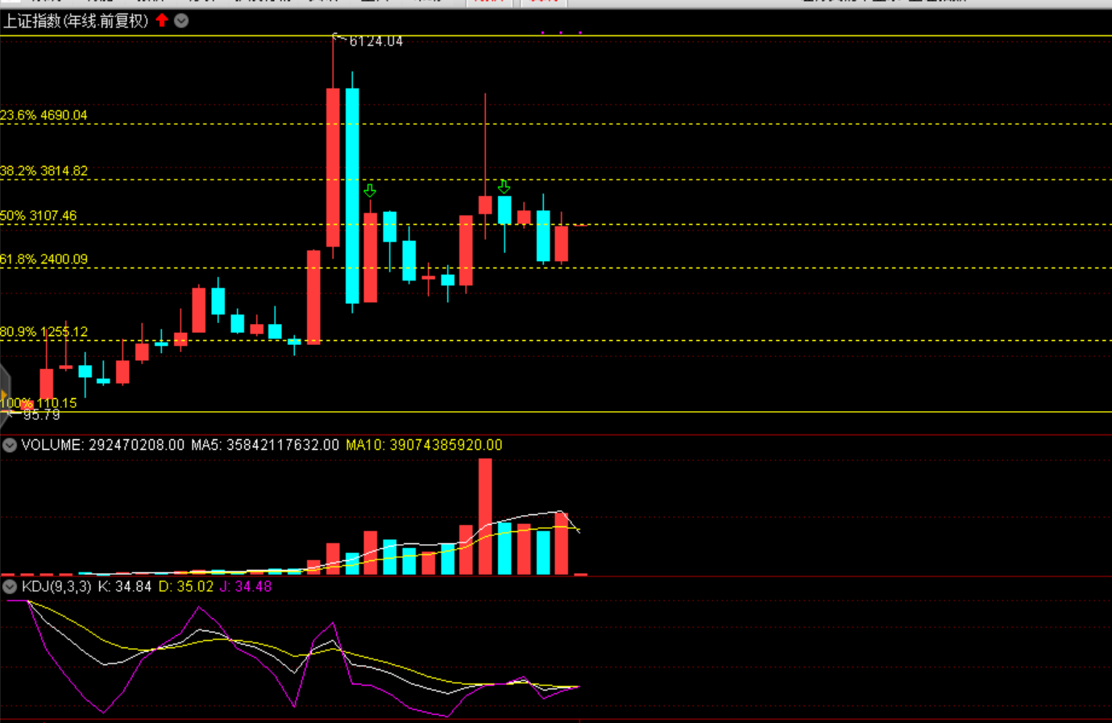Open the dropdown next to the 上证指数 title
The image size is (1112, 723).
pos(181,21)
